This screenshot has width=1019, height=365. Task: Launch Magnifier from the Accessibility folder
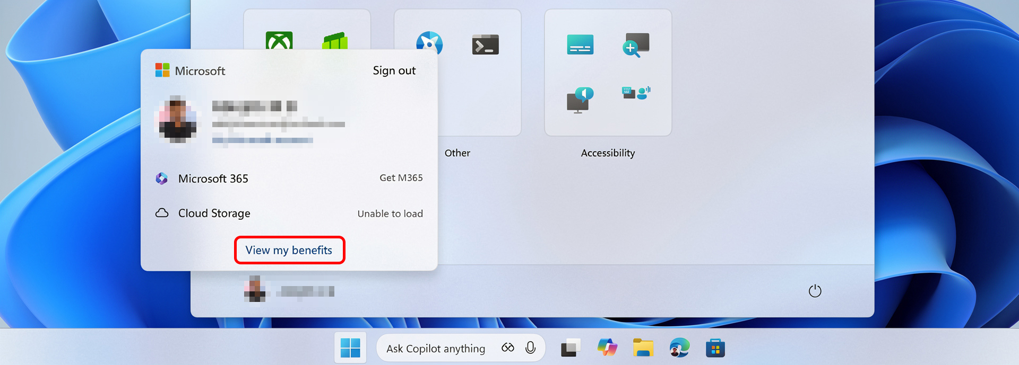pos(636,45)
